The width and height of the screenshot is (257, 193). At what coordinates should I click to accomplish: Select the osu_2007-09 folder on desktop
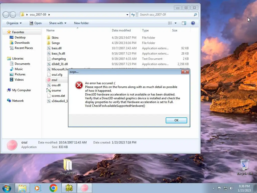[68, 166]
